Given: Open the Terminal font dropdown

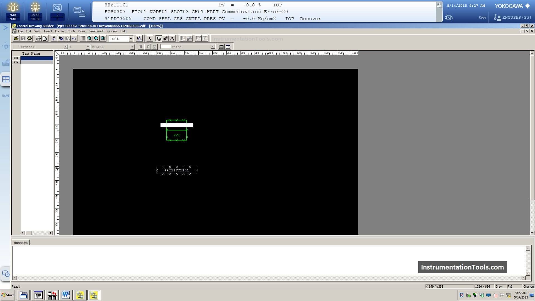Looking at the screenshot, I should click(65, 47).
